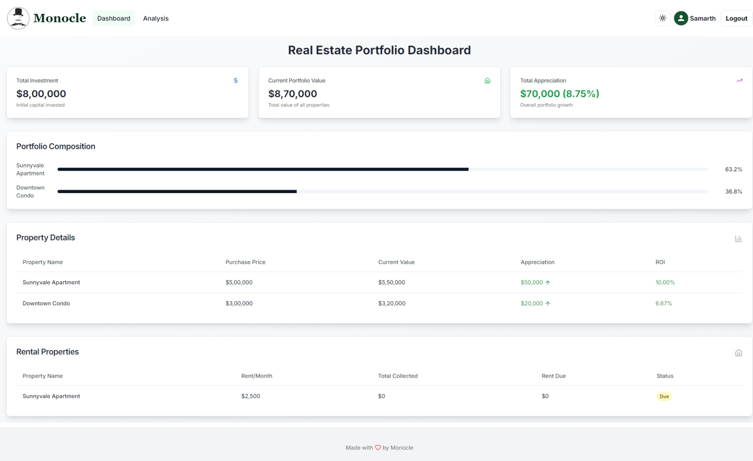This screenshot has height=461, width=753.
Task: Click the Rent Due column header
Action: click(553, 376)
